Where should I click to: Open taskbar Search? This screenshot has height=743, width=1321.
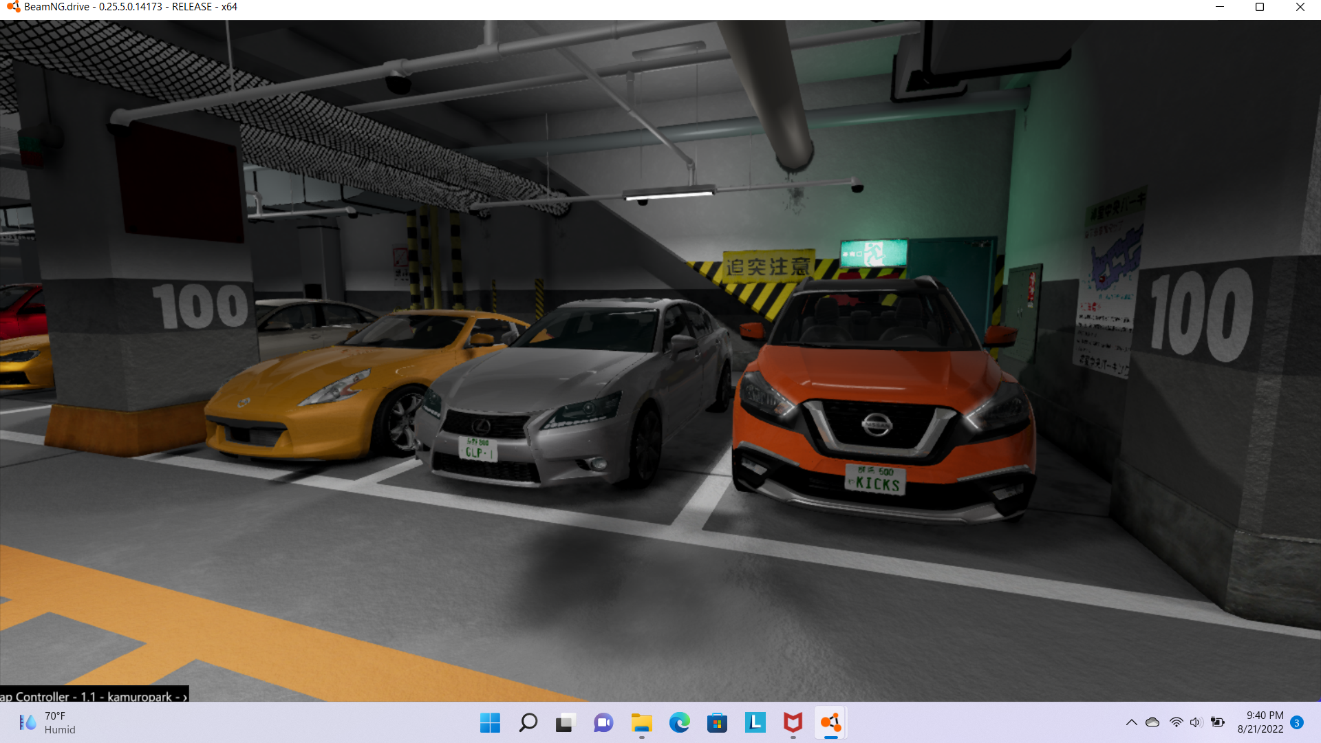coord(528,722)
